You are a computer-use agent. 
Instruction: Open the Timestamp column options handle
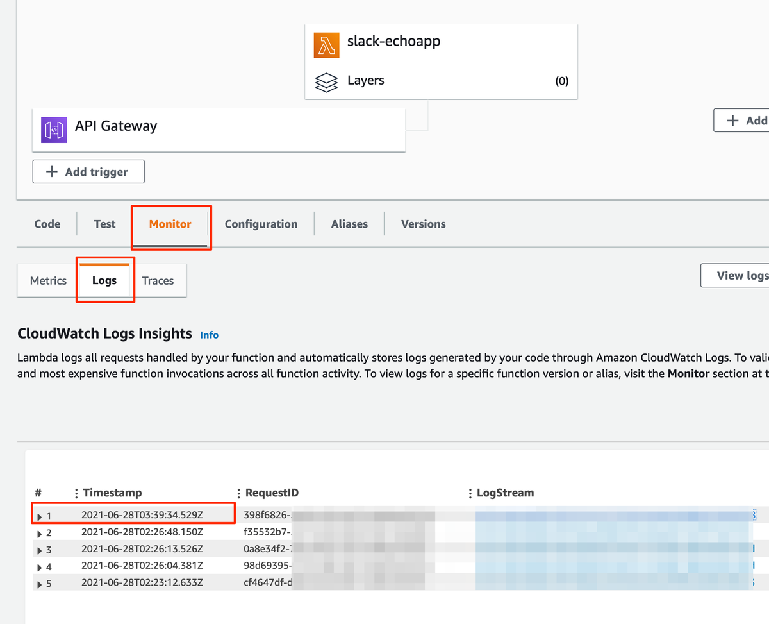[x=76, y=493]
